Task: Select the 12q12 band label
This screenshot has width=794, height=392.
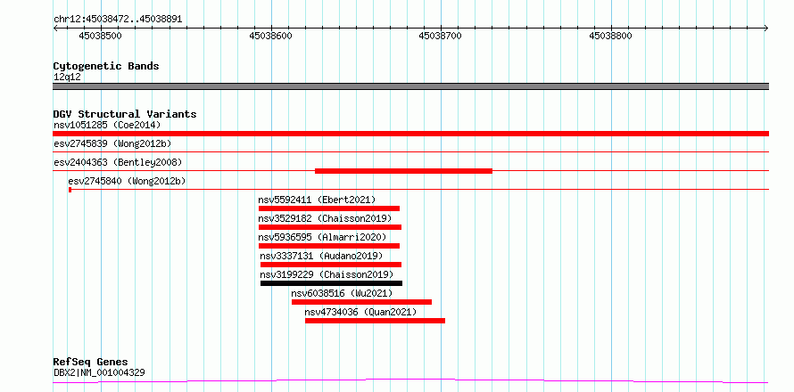Action: pos(67,78)
